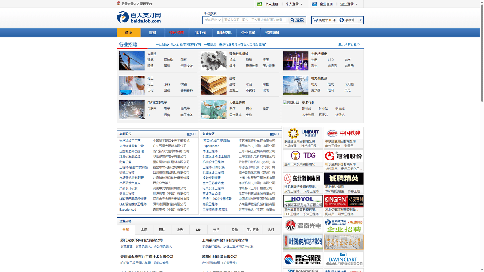484x272 pixels.
Task: Open the 所有行业 industry dropdown
Action: click(x=212, y=20)
